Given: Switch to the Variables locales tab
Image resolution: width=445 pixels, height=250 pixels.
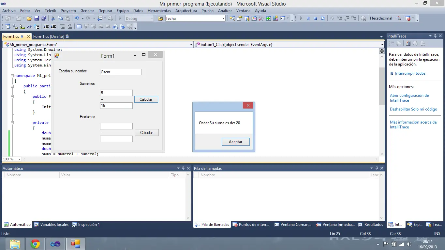Looking at the screenshot, I should [x=52, y=225].
